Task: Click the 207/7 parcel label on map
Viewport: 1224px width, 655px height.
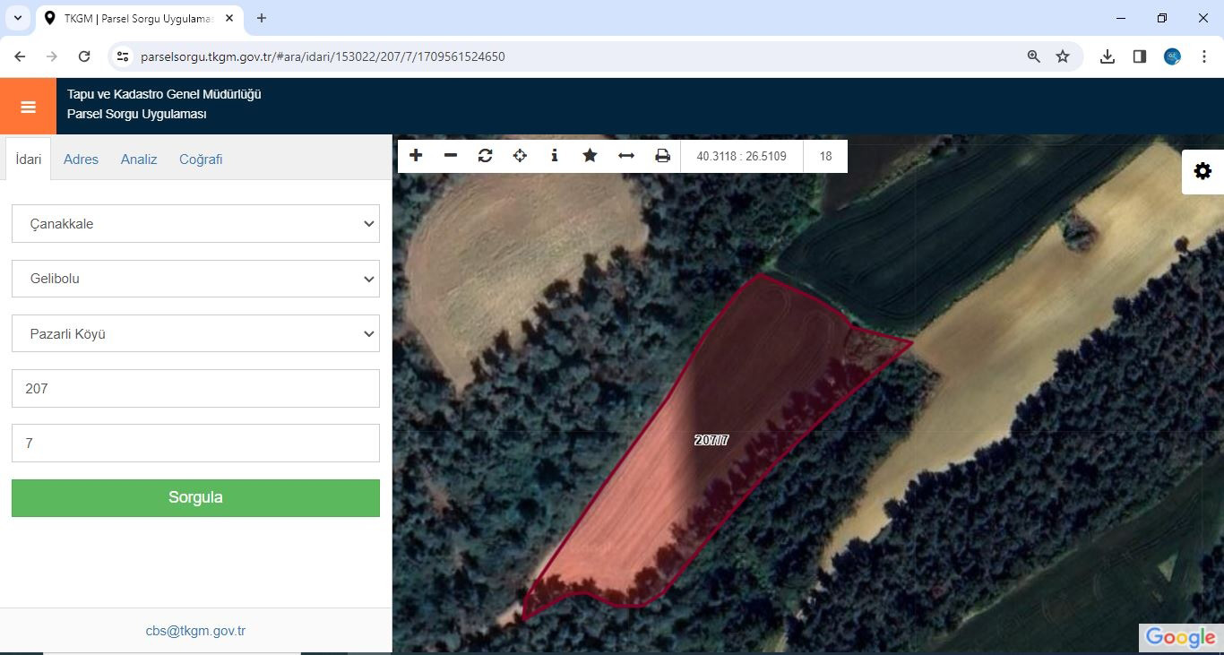Action: point(711,441)
